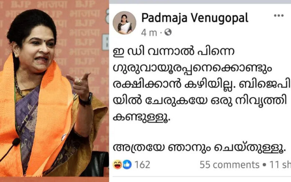Open Padmaja Venugopal's round profile picture
This screenshot has width=291, height=182.
point(125,23)
